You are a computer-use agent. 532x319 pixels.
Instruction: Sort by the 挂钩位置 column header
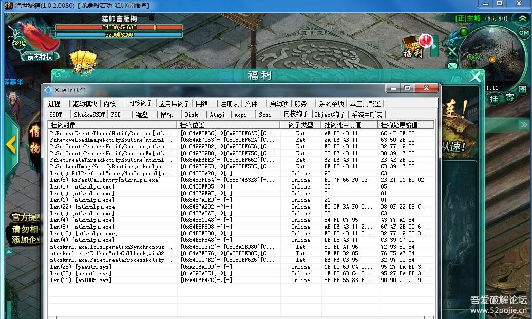click(229, 125)
